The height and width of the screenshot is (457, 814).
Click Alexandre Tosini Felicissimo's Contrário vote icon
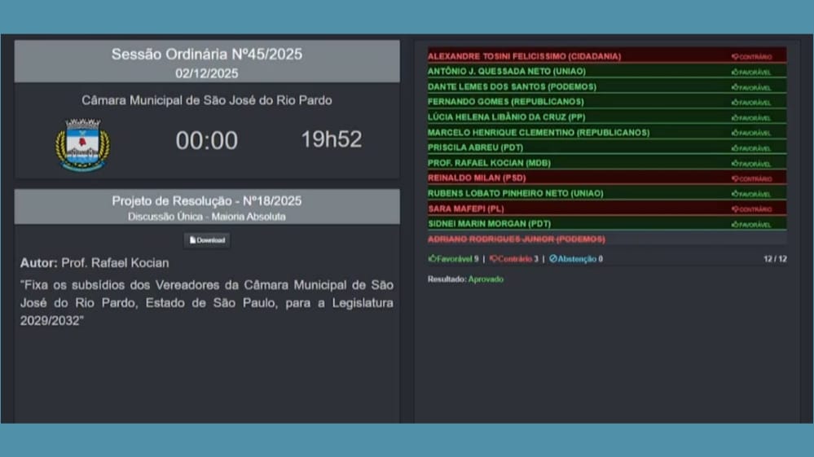[735, 57]
